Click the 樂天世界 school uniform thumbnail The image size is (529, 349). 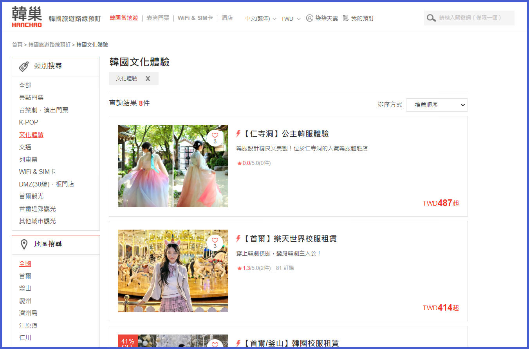173,271
